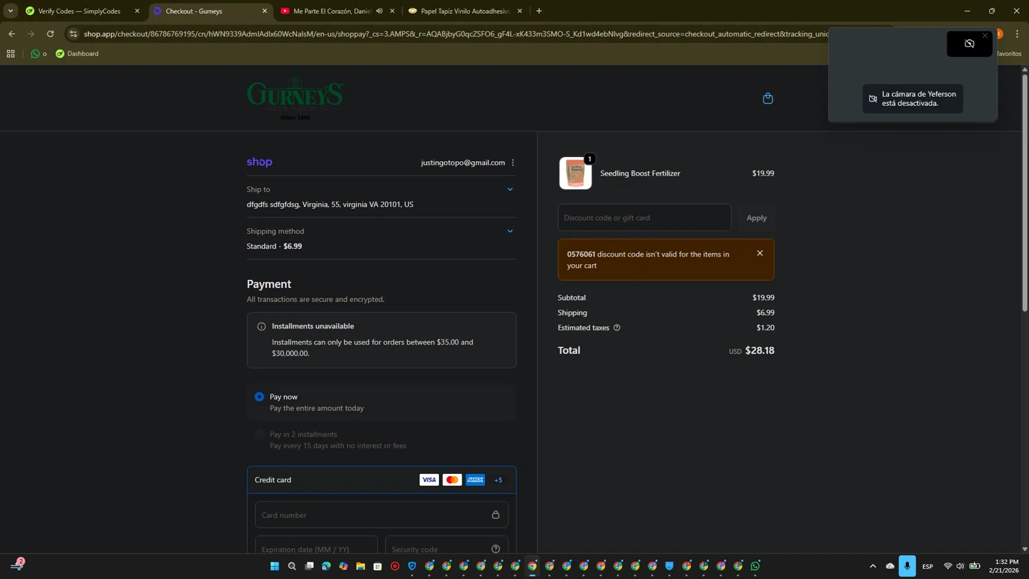Switch to Verify Codes — SimplyCodes tab
Viewport: 1029px width, 579px height.
pos(79,11)
